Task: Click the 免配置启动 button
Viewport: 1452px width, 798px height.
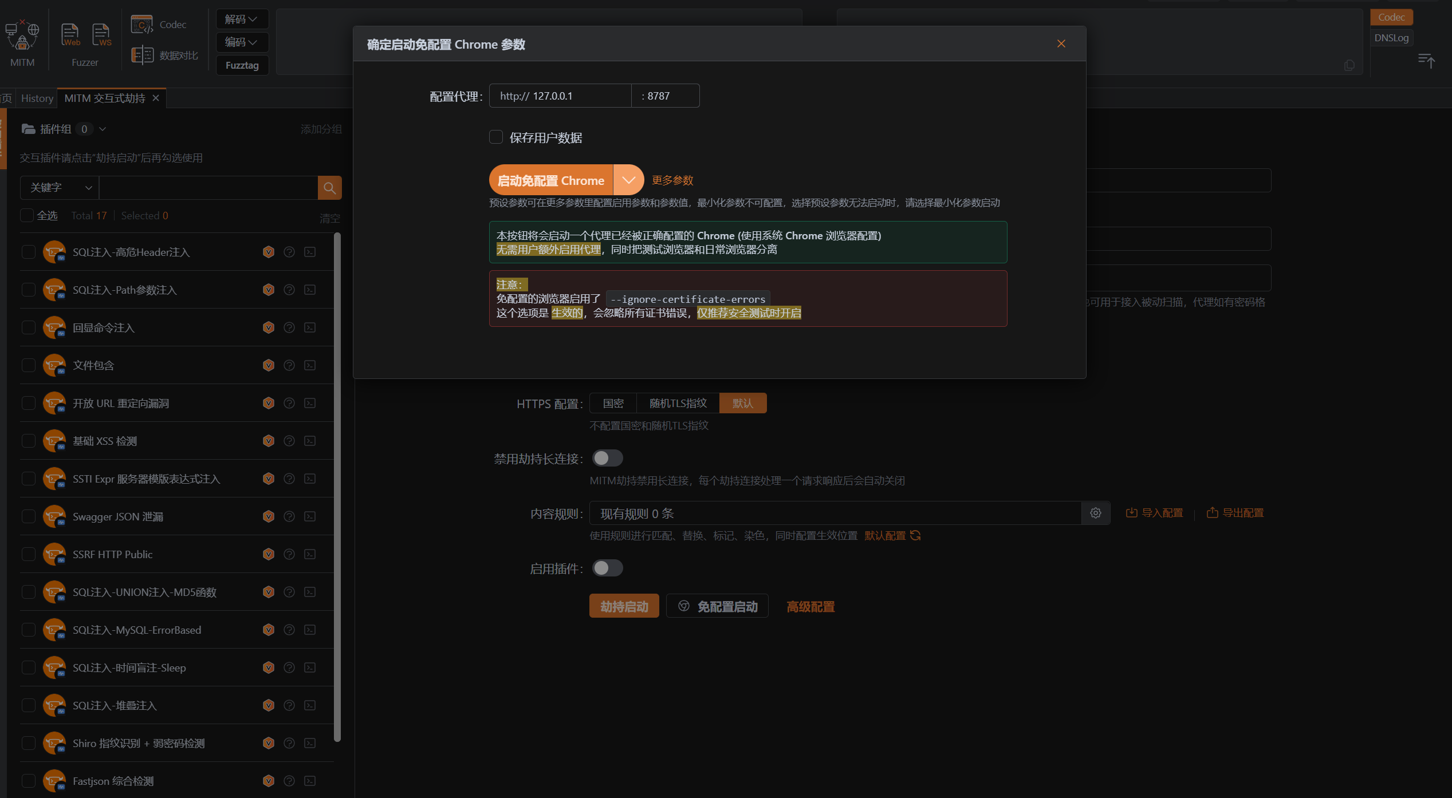Action: click(x=717, y=606)
